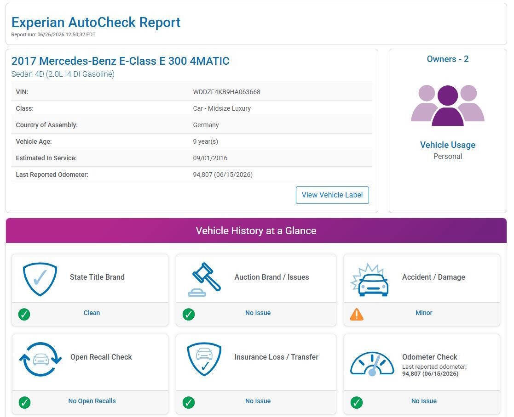Click green checkmark in Insurance Loss card
This screenshot has height=417, width=514.
click(189, 402)
